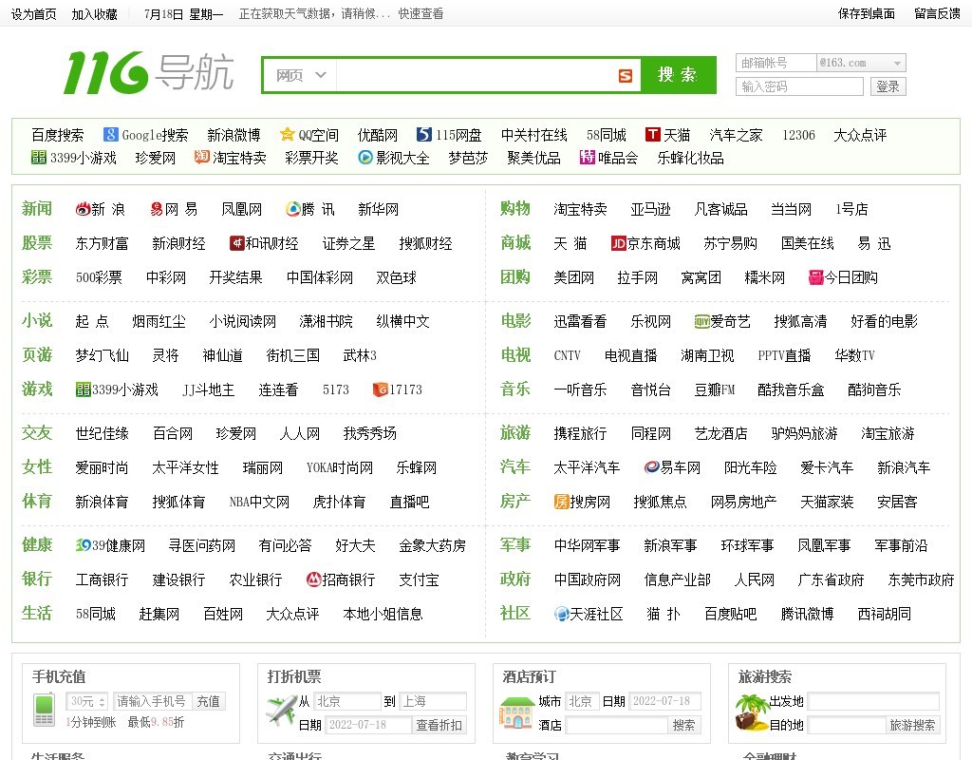Open 17173 game link with logo
Image resolution: width=972 pixels, height=760 pixels.
pos(398,389)
